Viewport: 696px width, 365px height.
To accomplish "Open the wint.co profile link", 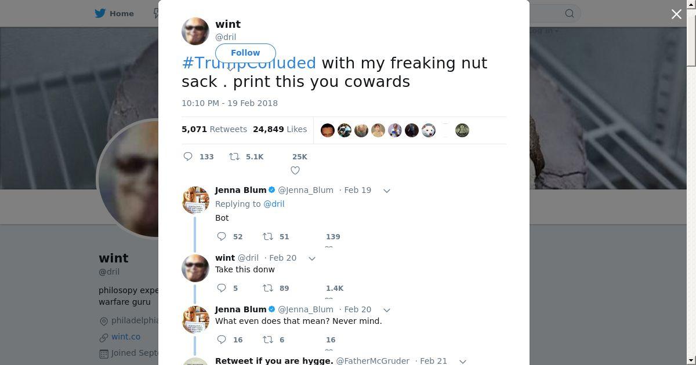I will (126, 337).
